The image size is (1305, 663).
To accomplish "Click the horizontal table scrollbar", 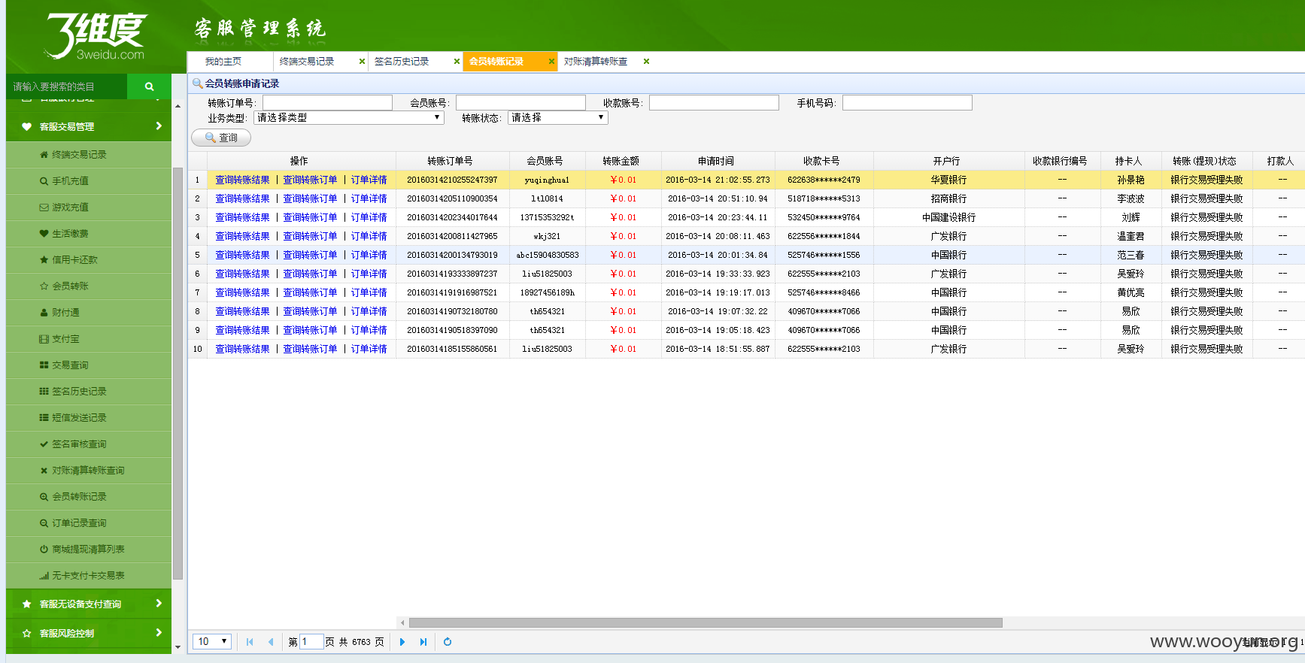I will tap(706, 622).
